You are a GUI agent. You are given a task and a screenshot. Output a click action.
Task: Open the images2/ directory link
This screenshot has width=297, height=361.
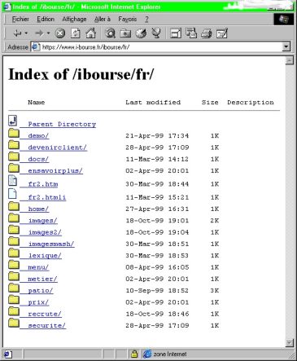[x=45, y=232]
